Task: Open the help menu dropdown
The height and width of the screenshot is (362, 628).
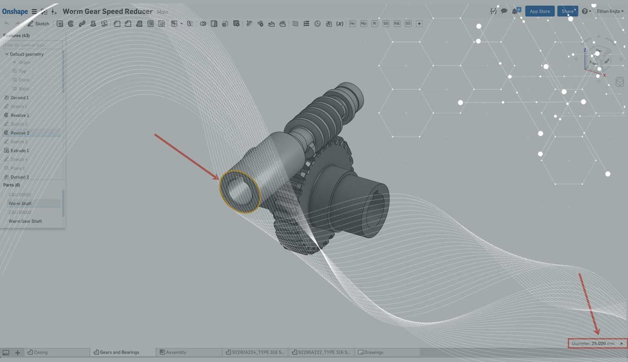Action: [586, 11]
